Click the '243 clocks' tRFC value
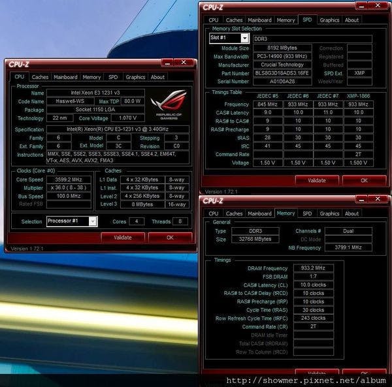This screenshot has height=387, width=392. coord(313,318)
